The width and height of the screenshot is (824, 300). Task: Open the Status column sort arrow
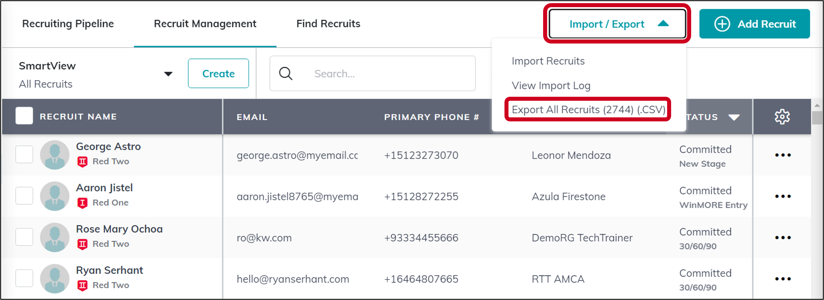click(x=734, y=117)
